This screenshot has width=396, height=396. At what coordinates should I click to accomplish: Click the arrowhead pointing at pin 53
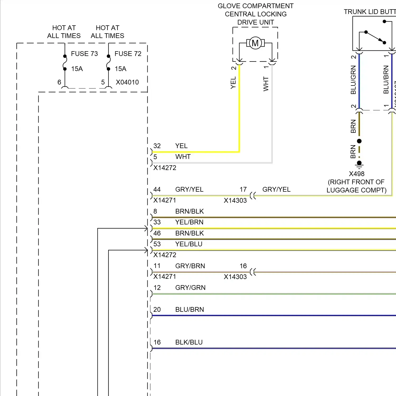(146, 250)
